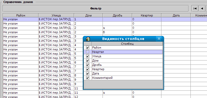
Task: Click Дом cell with value 6
Action: 78,62
